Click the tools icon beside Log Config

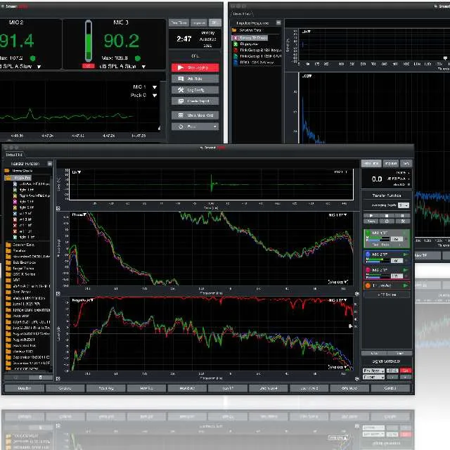(x=181, y=90)
